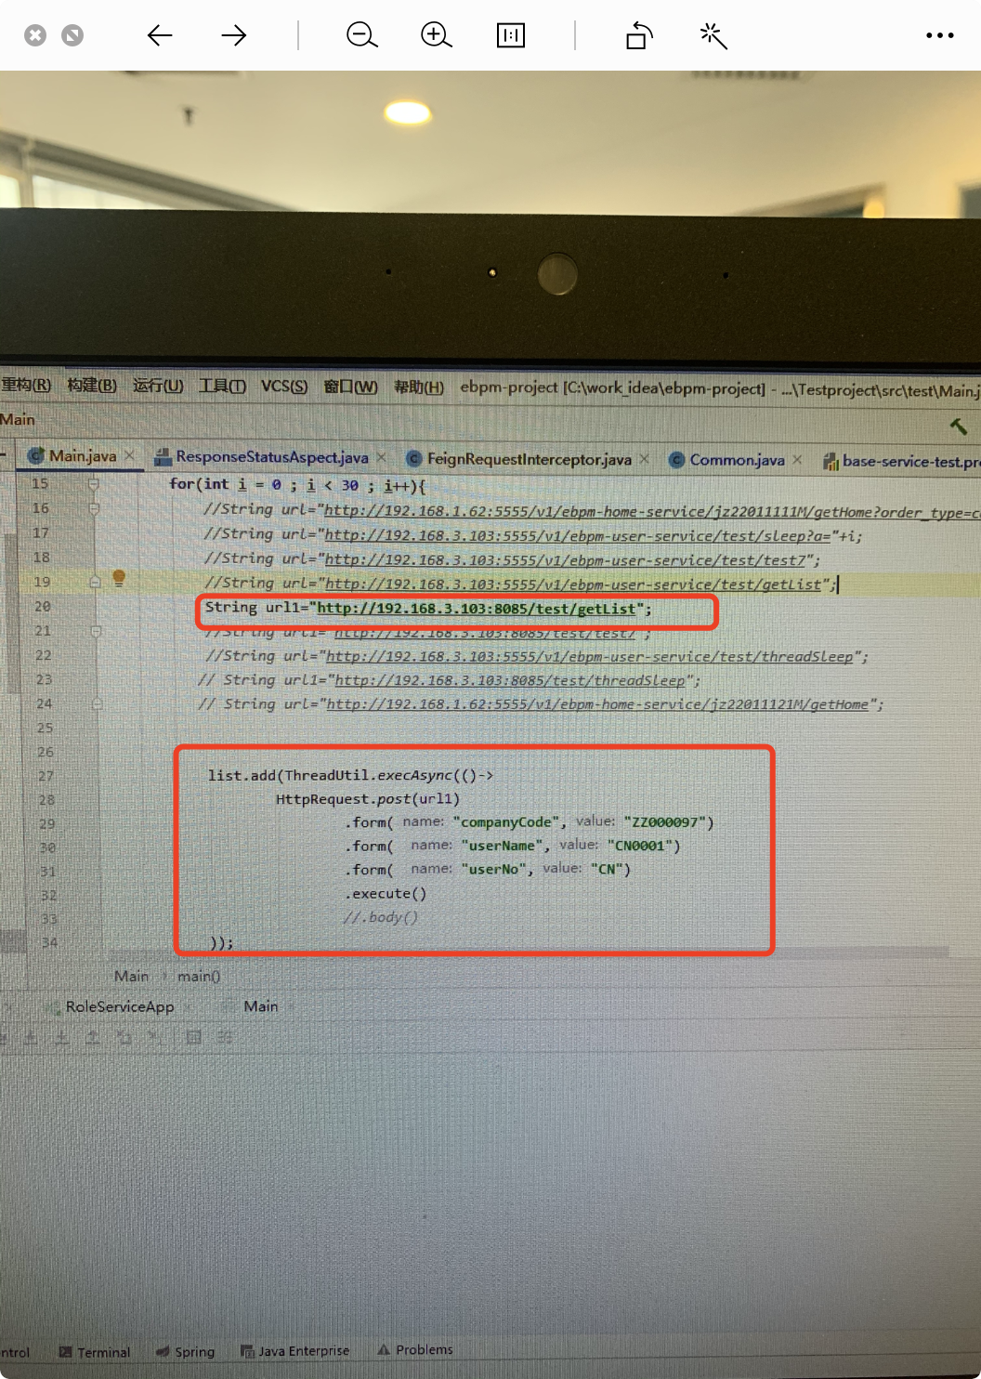
Task: Open the Problems tool window
Action: pyautogui.click(x=416, y=1349)
